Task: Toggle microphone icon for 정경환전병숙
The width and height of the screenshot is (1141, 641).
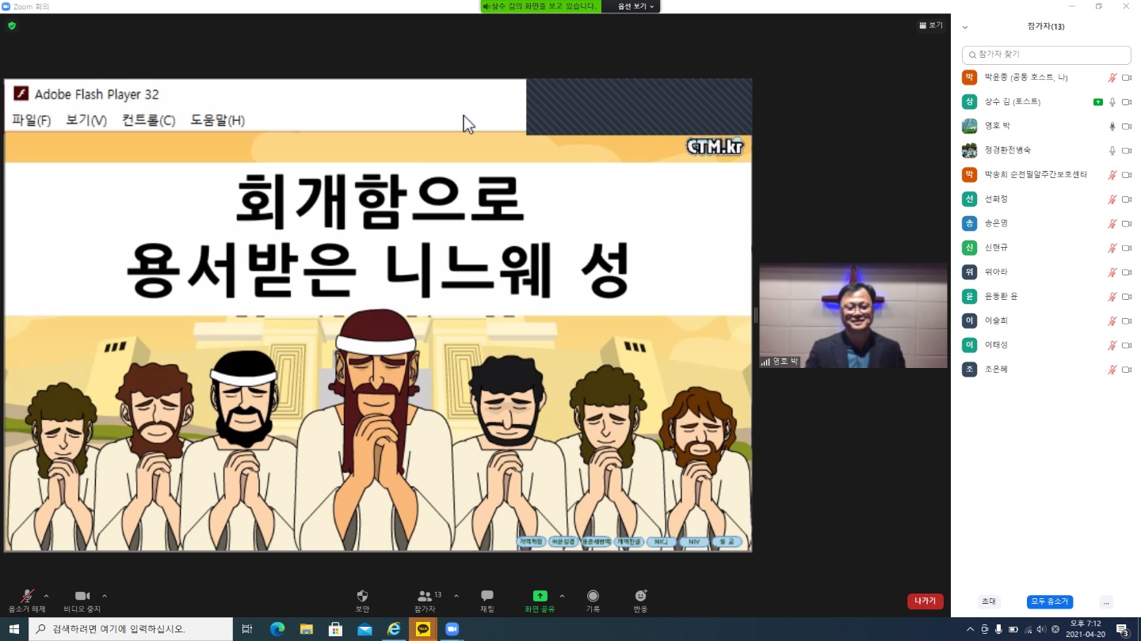Action: click(1112, 150)
